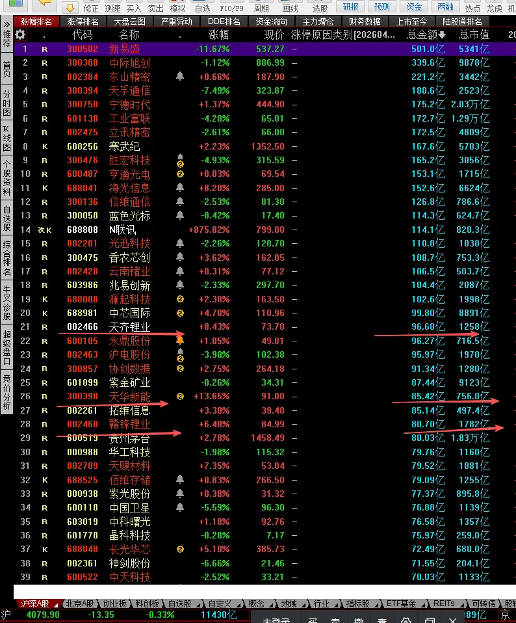The image size is (516, 623).
Task: Sort by 总市值 column header
Action: (x=474, y=35)
